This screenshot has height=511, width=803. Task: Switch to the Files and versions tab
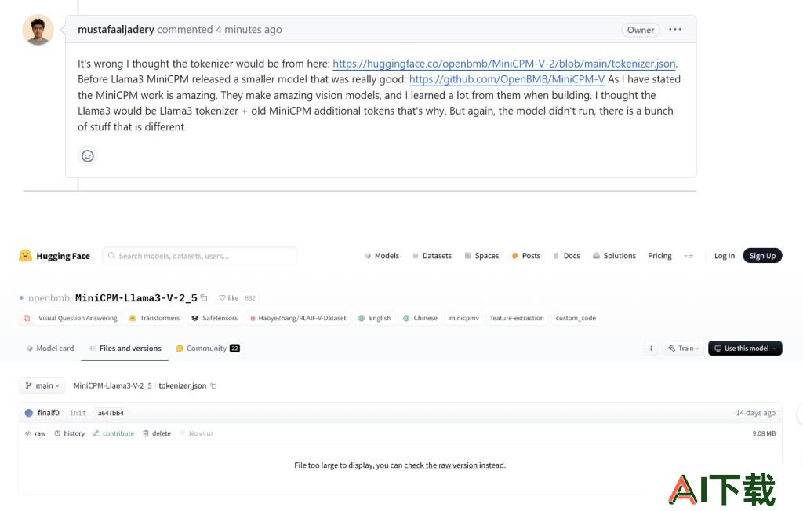pyautogui.click(x=125, y=349)
